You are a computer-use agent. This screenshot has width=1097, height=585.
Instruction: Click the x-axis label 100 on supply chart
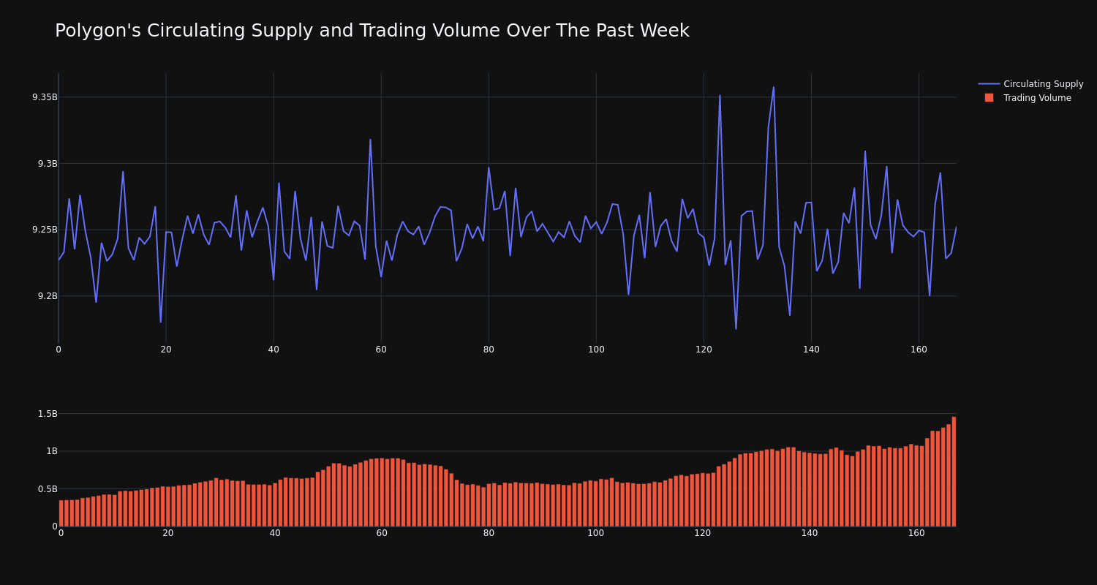click(596, 350)
